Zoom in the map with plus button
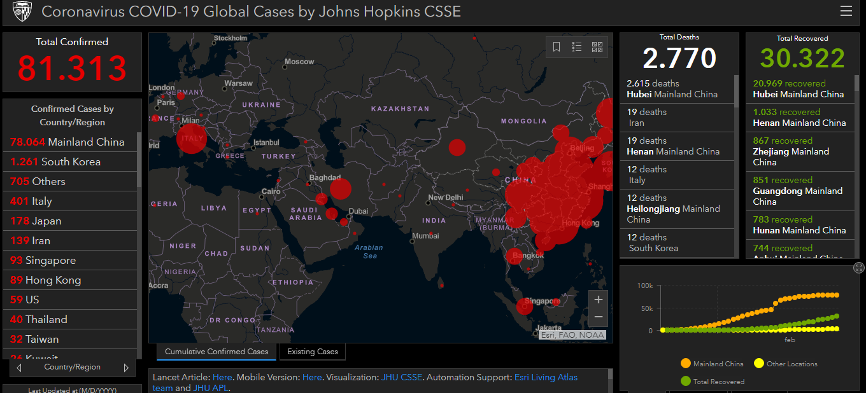The image size is (866, 393). pyautogui.click(x=599, y=300)
